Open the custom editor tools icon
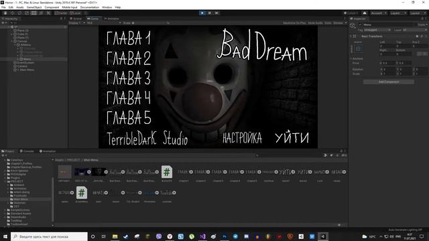 pos(48,13)
